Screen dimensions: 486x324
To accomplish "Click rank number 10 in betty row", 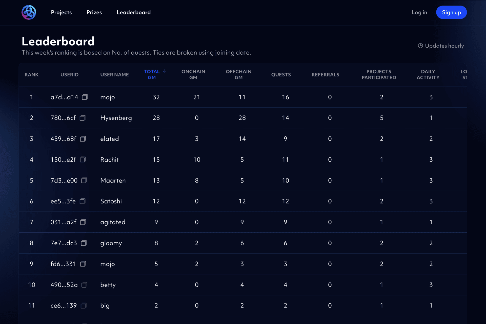I will click(32, 285).
